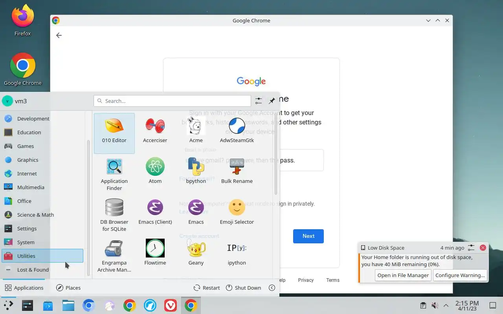Open AdwSteamGtk from the Utilities list

coord(237,133)
